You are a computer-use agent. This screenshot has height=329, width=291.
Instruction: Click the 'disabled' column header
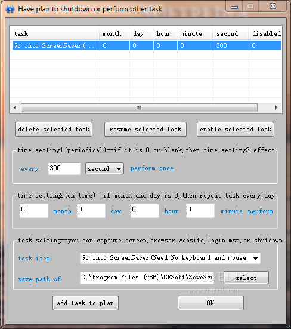265,33
